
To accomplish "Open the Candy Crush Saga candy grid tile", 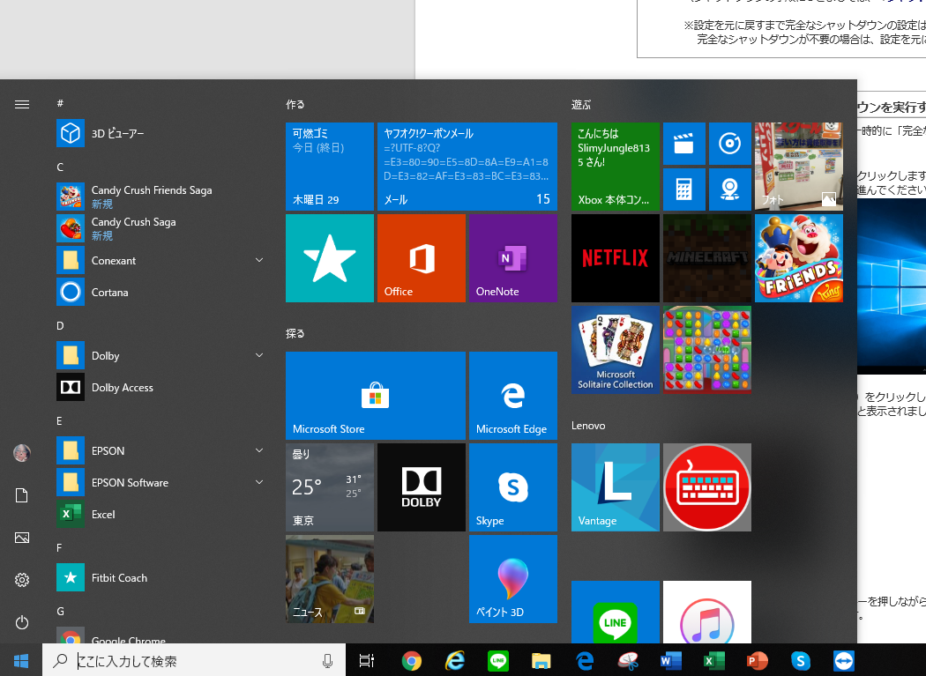I will point(707,350).
